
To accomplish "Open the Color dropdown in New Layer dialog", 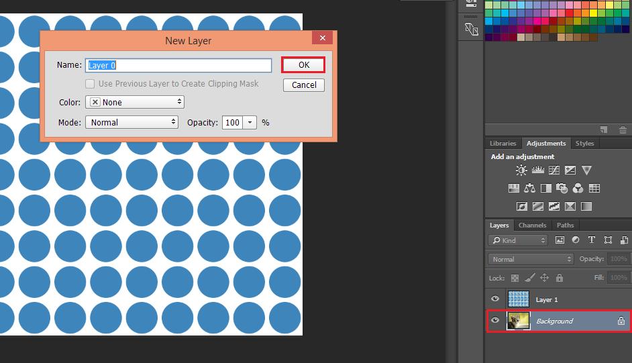I will click(135, 102).
